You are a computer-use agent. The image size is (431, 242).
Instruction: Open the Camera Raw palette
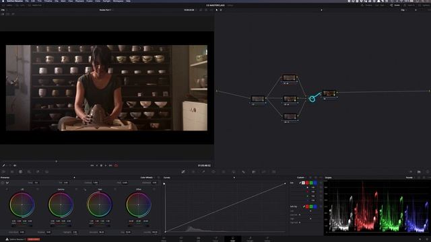coord(3,172)
